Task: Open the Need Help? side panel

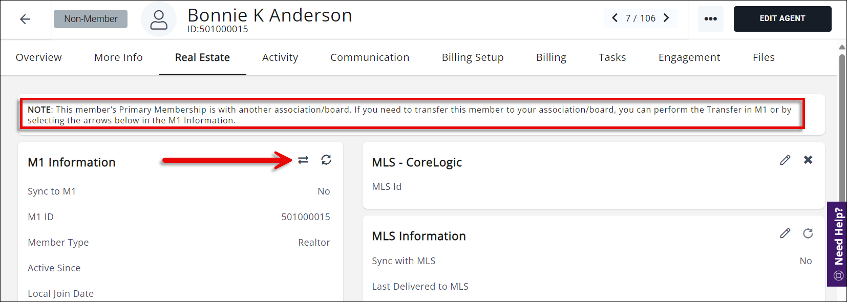Action: click(x=837, y=244)
